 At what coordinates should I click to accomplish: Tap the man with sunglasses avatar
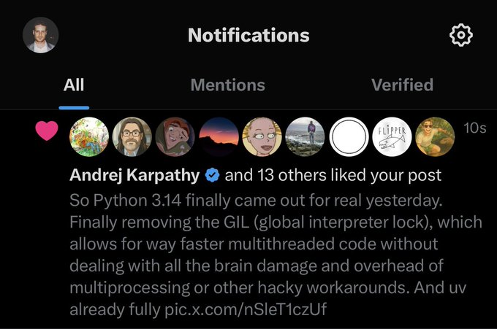coord(435,137)
